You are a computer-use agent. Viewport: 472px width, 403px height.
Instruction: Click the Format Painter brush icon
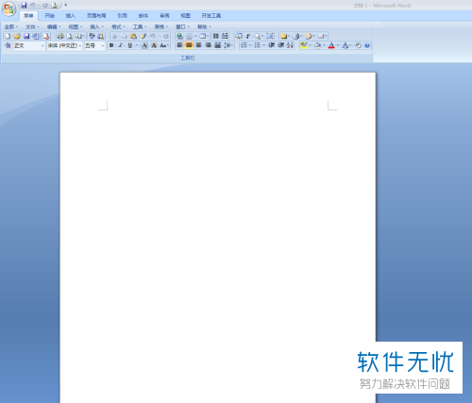(143, 36)
